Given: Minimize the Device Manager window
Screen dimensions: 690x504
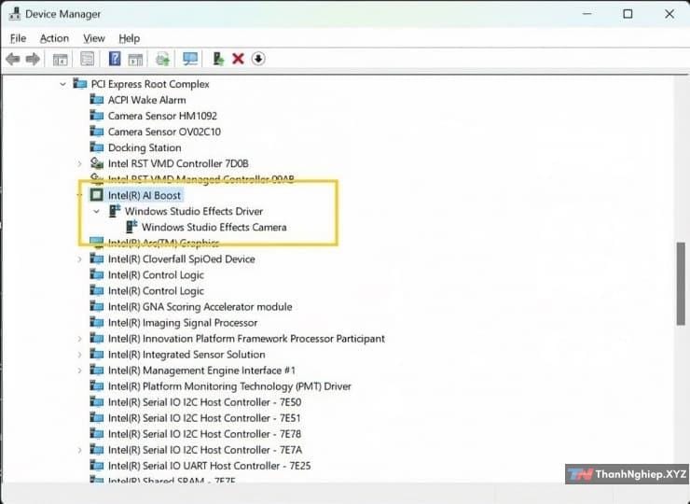Looking at the screenshot, I should click(586, 14).
